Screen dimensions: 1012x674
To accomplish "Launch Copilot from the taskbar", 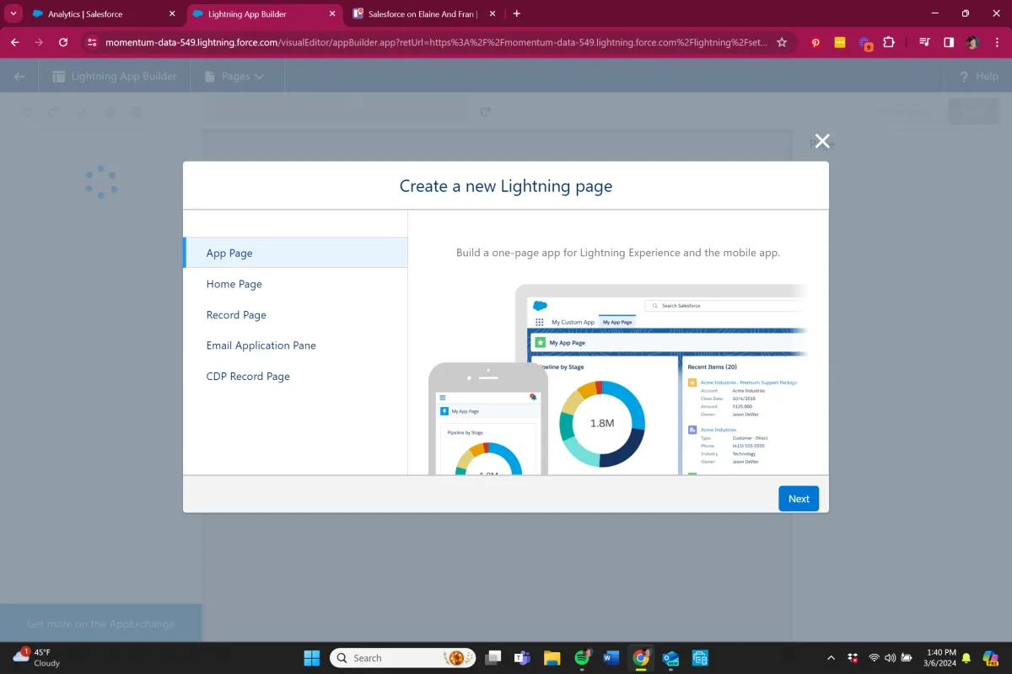I will [991, 658].
